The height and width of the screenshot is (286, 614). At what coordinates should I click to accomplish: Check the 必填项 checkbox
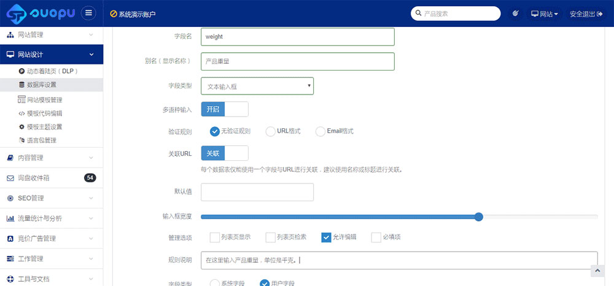376,237
